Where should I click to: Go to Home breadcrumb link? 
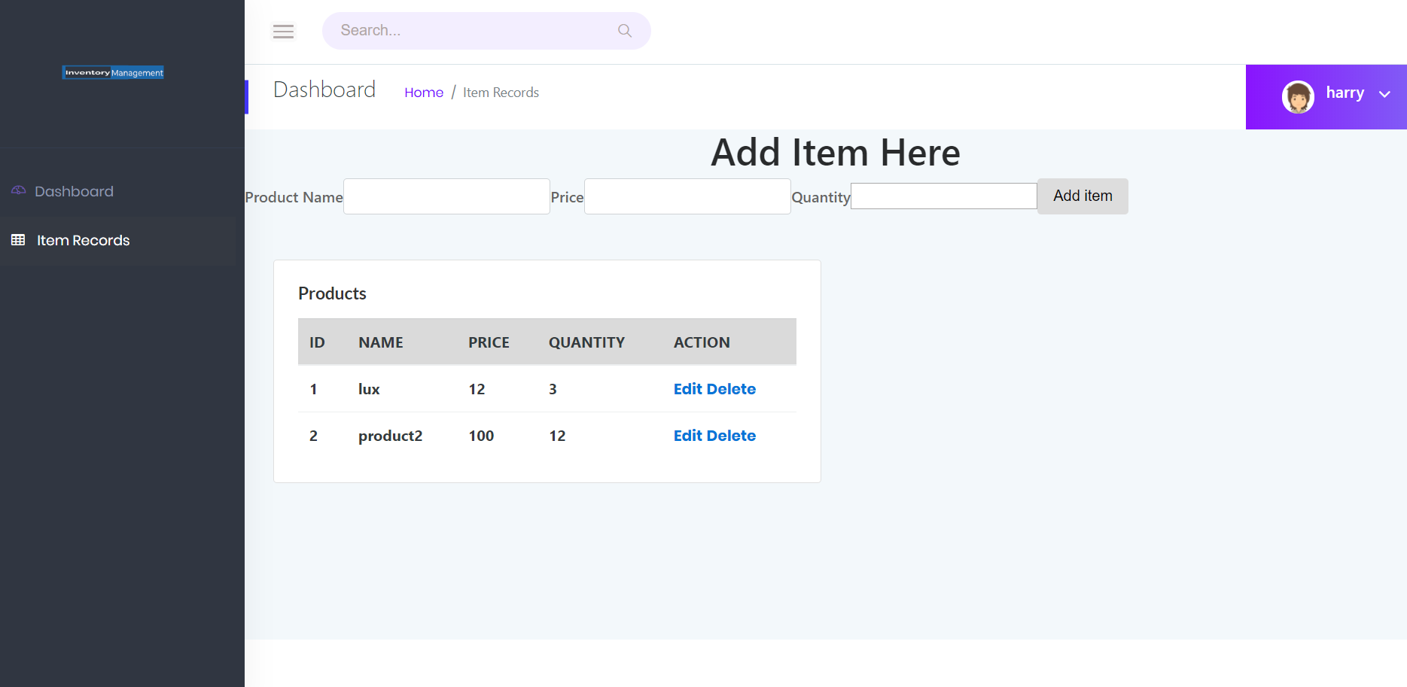(423, 93)
